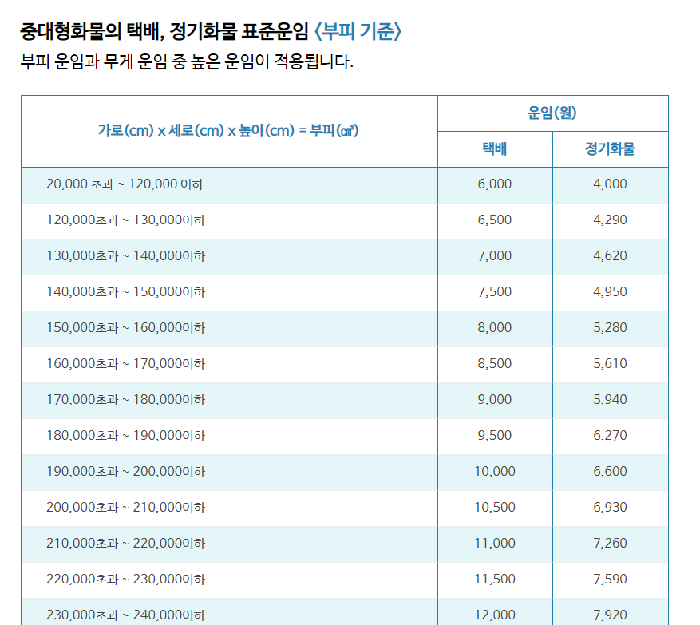Click the 정기화물 fare value '5,610'
Image resolution: width=700 pixels, height=625 pixels.
(x=610, y=364)
